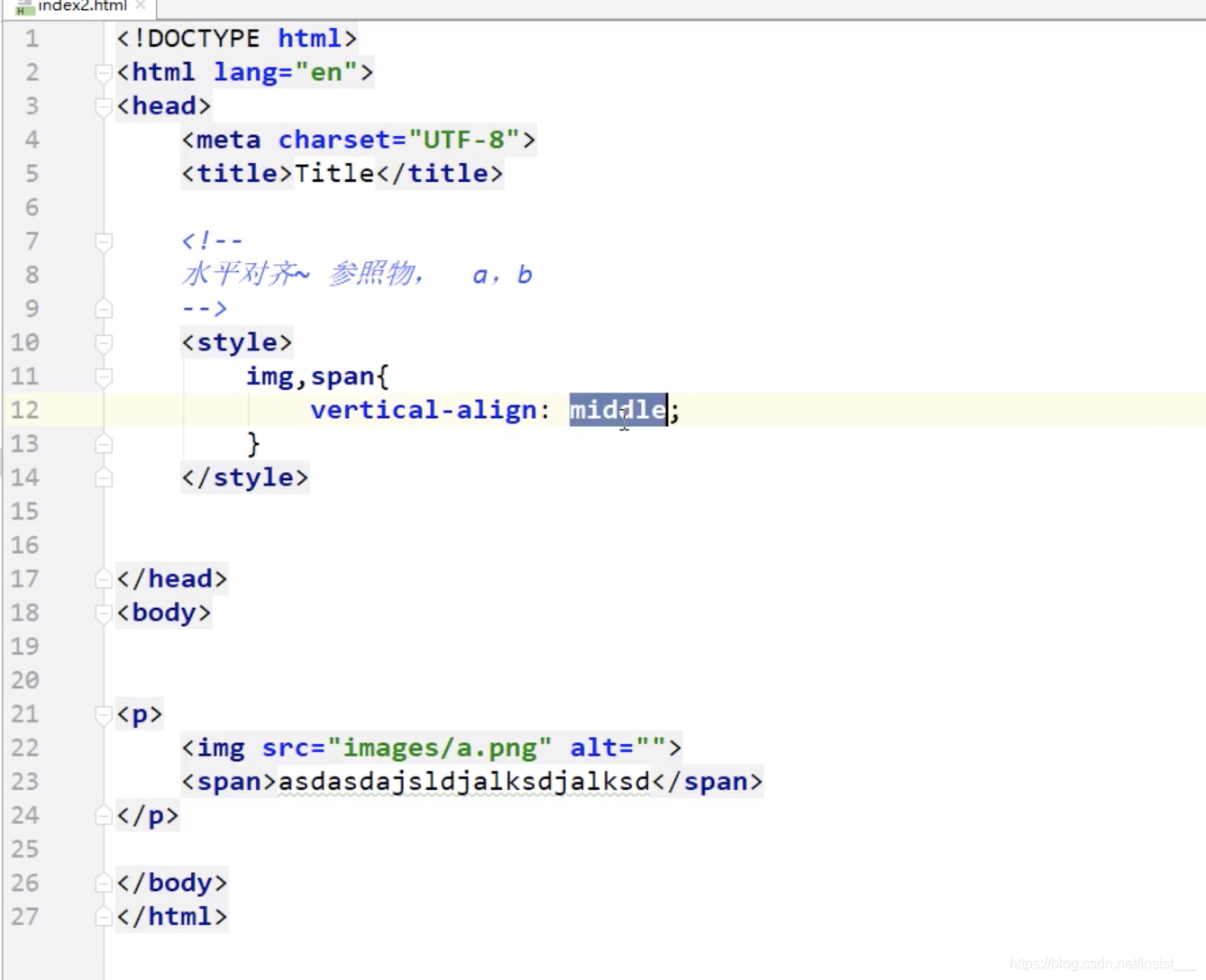
Task: Click the highlighted 'middle' value
Action: click(618, 410)
